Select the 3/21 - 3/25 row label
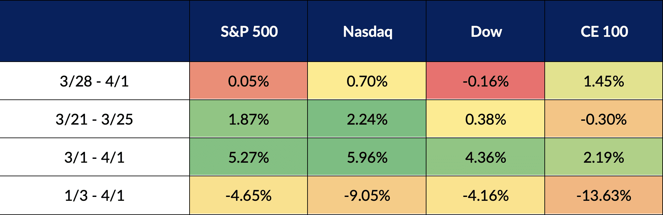This screenshot has width=663, height=215. pyautogui.click(x=94, y=119)
